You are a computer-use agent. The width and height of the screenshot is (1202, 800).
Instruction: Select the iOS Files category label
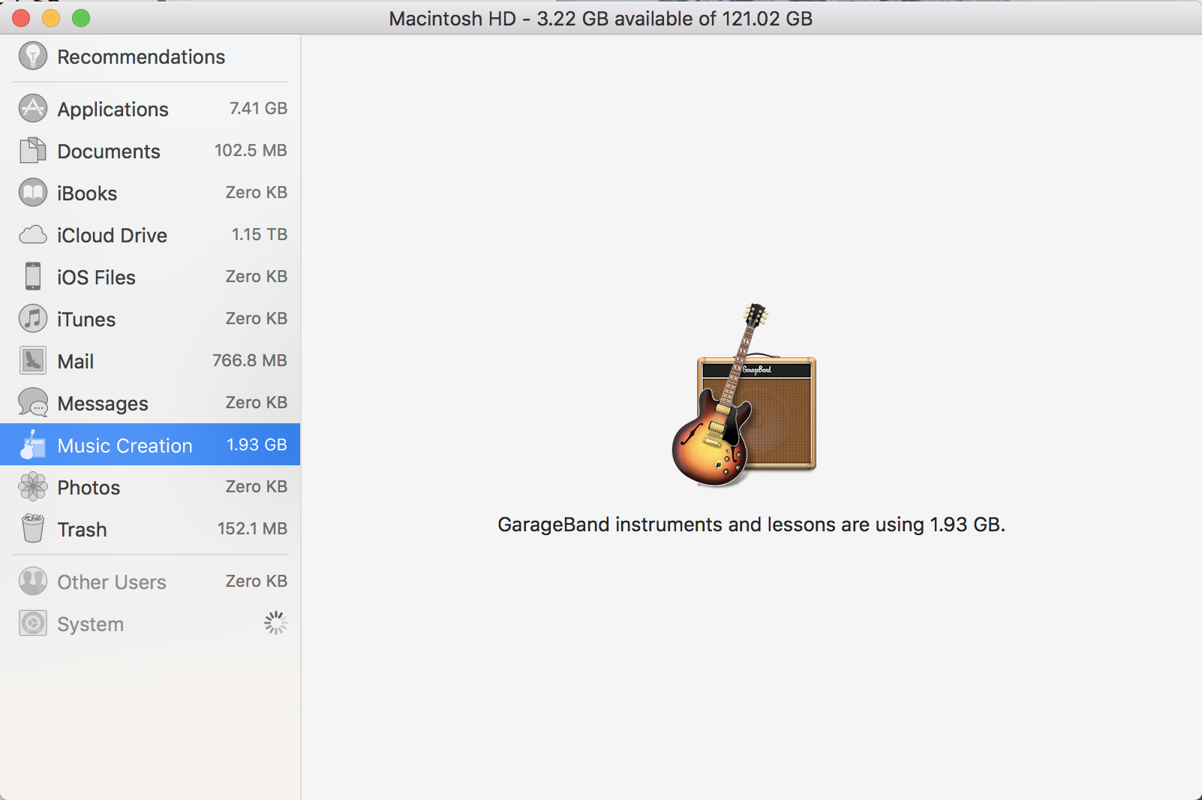(x=96, y=278)
